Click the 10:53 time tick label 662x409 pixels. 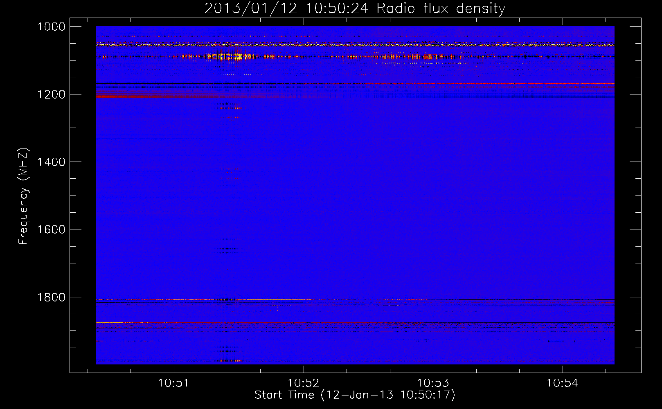point(433,383)
